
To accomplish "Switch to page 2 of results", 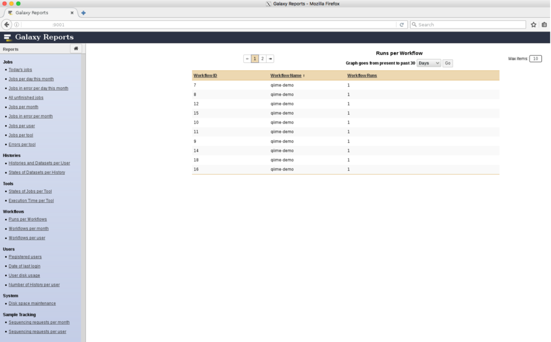I will 262,59.
